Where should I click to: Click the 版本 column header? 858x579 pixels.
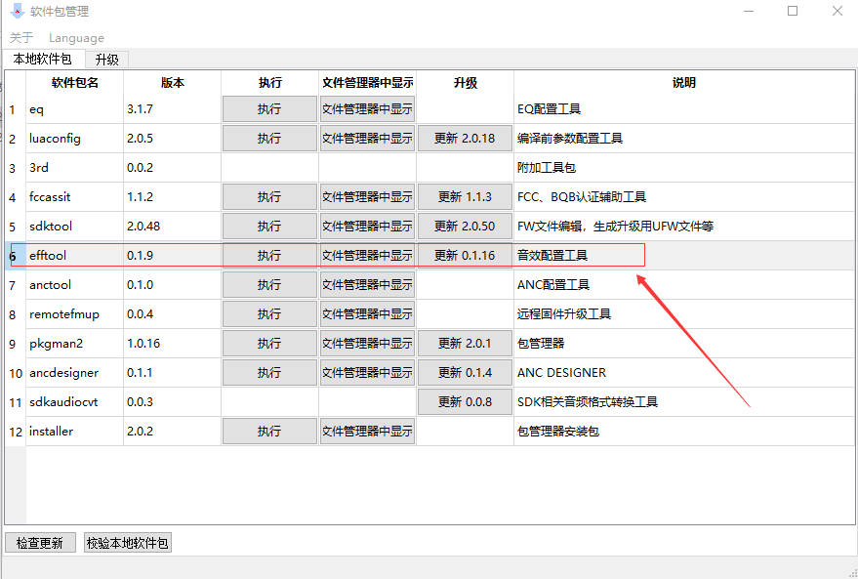[173, 83]
